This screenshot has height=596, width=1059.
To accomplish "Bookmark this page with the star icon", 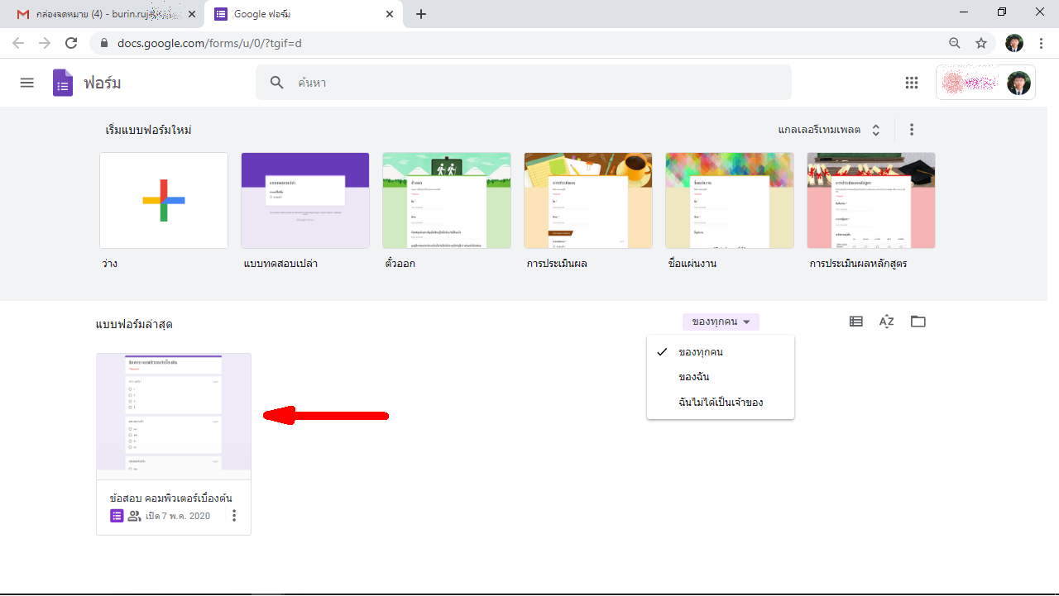I will click(x=981, y=43).
